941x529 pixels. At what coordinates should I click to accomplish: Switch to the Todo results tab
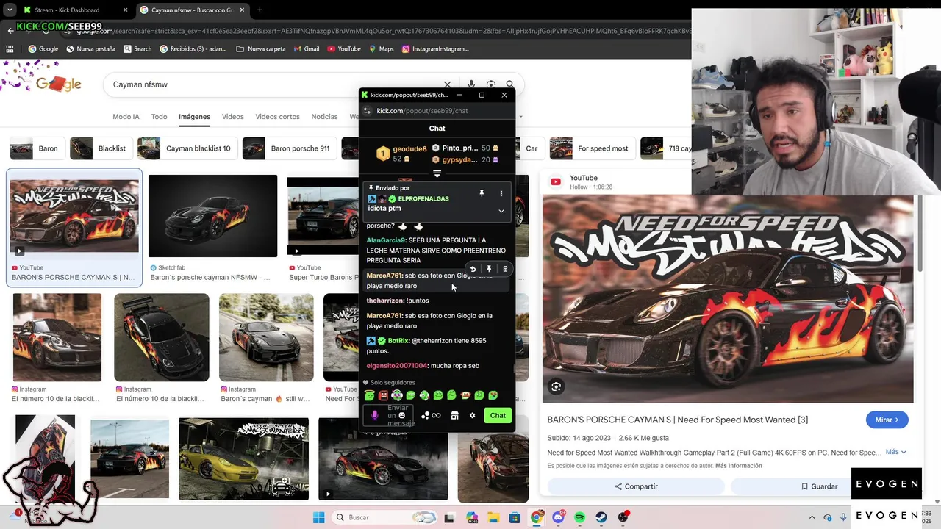(159, 117)
